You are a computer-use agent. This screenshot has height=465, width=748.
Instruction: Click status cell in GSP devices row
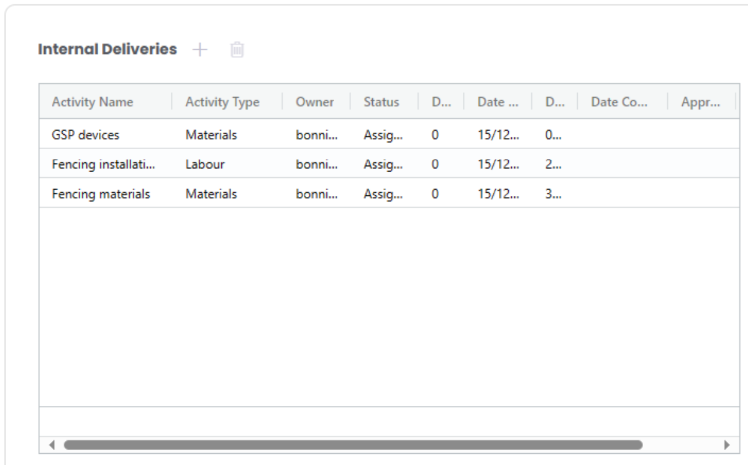(383, 133)
